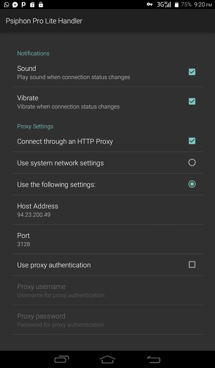Tap the 3G signal strength indicator
The width and height of the screenshot is (215, 368).
coord(164,5)
